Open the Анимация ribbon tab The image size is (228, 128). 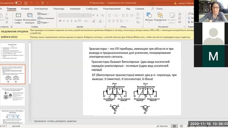click(75, 9)
